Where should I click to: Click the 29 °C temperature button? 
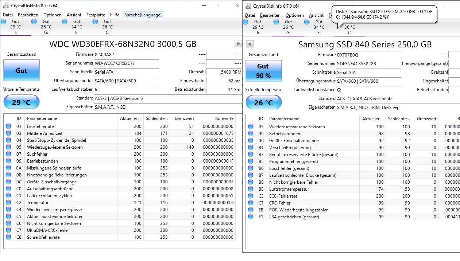[x=21, y=102]
